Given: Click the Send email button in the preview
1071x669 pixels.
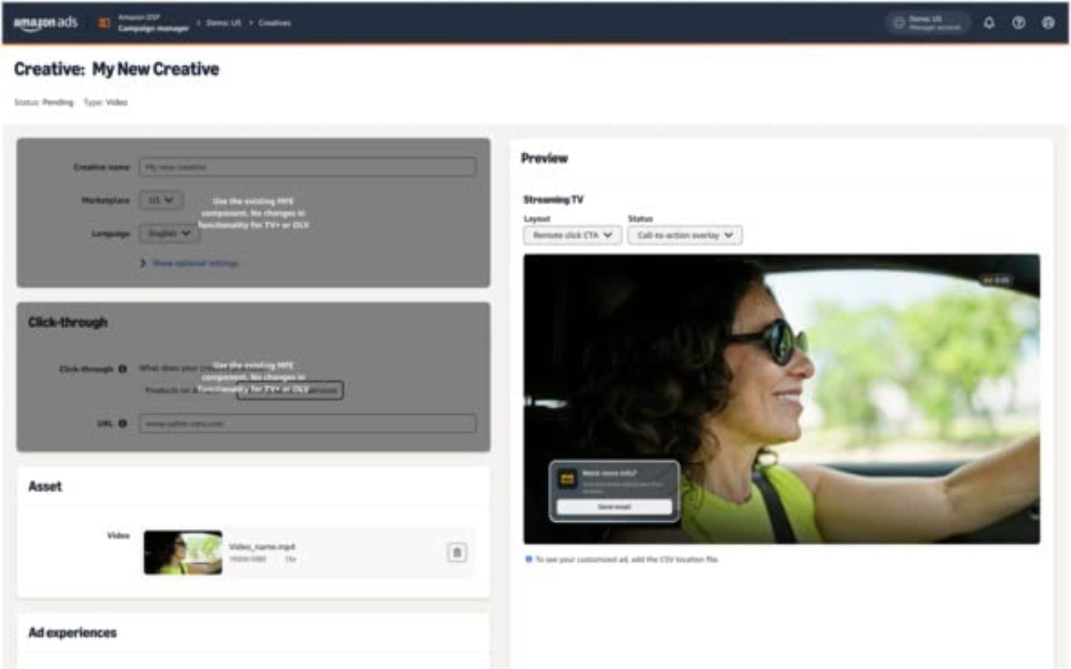Looking at the screenshot, I should pyautogui.click(x=614, y=507).
